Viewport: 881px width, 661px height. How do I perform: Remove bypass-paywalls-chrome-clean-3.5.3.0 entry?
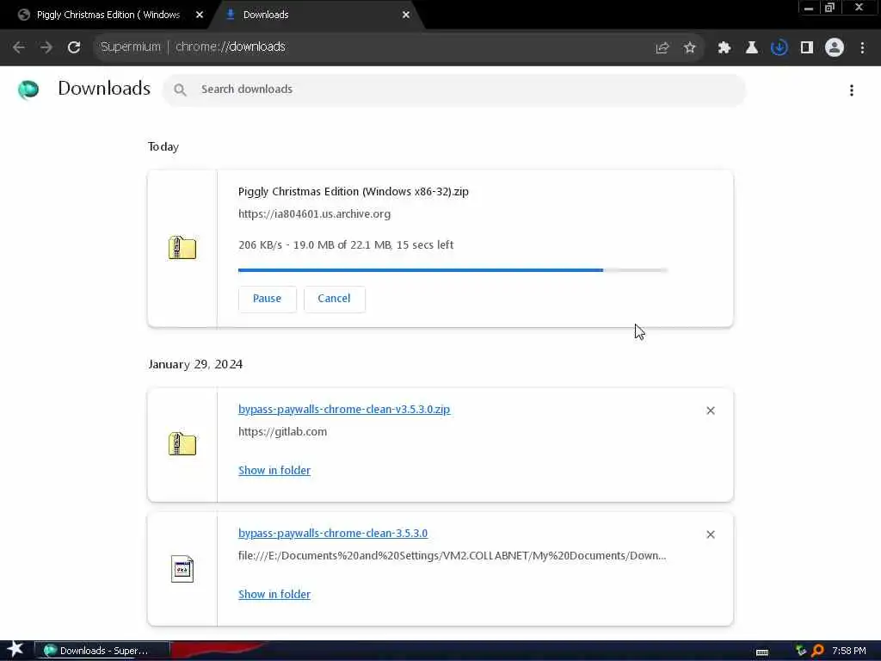click(x=711, y=534)
